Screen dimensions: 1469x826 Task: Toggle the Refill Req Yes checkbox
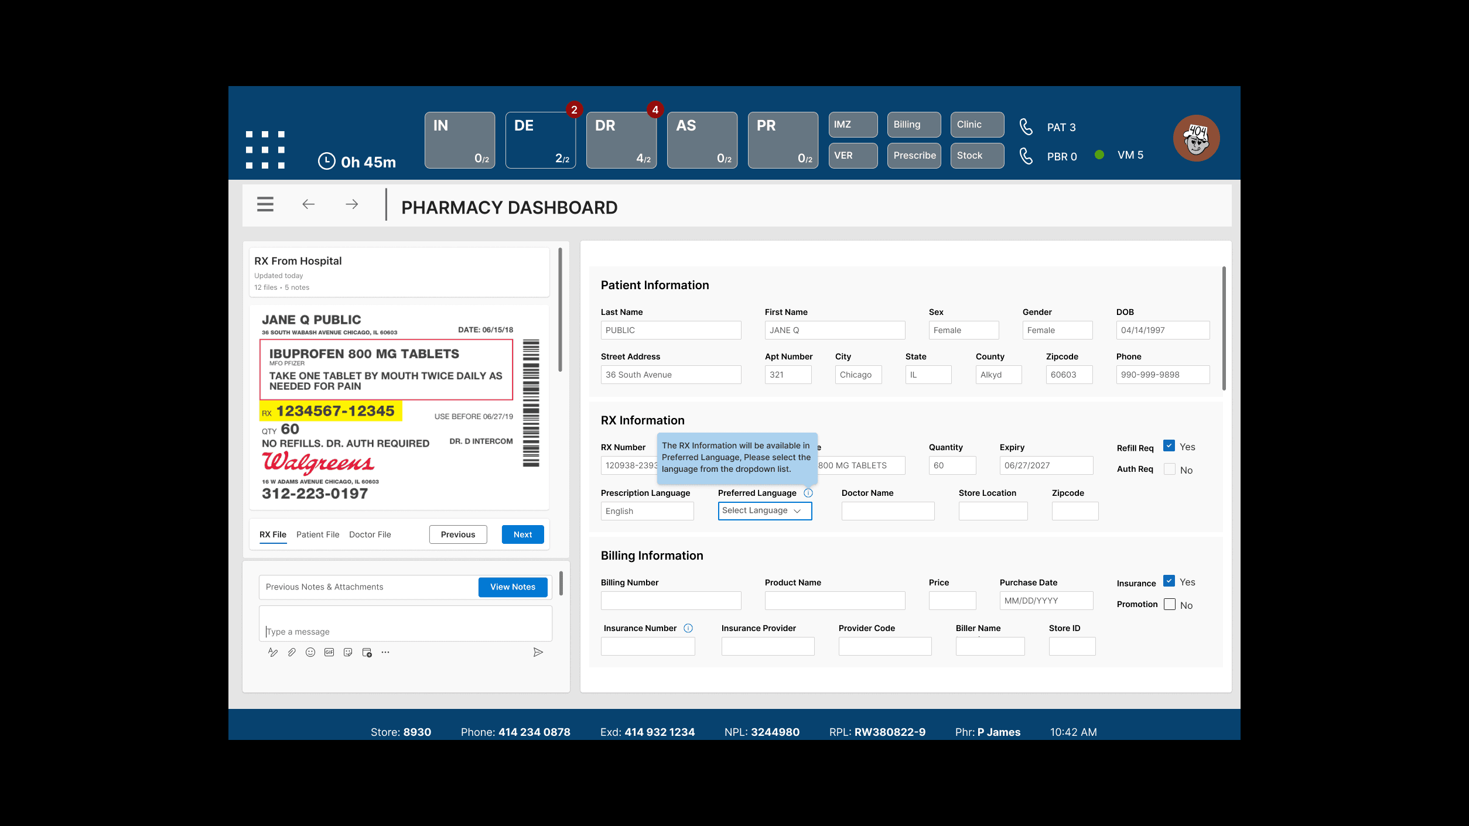coord(1169,446)
